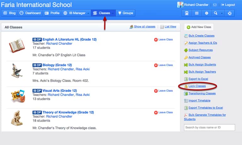Open Subject Resources
Viewport: 242px width, 145px height.
(x=201, y=50)
